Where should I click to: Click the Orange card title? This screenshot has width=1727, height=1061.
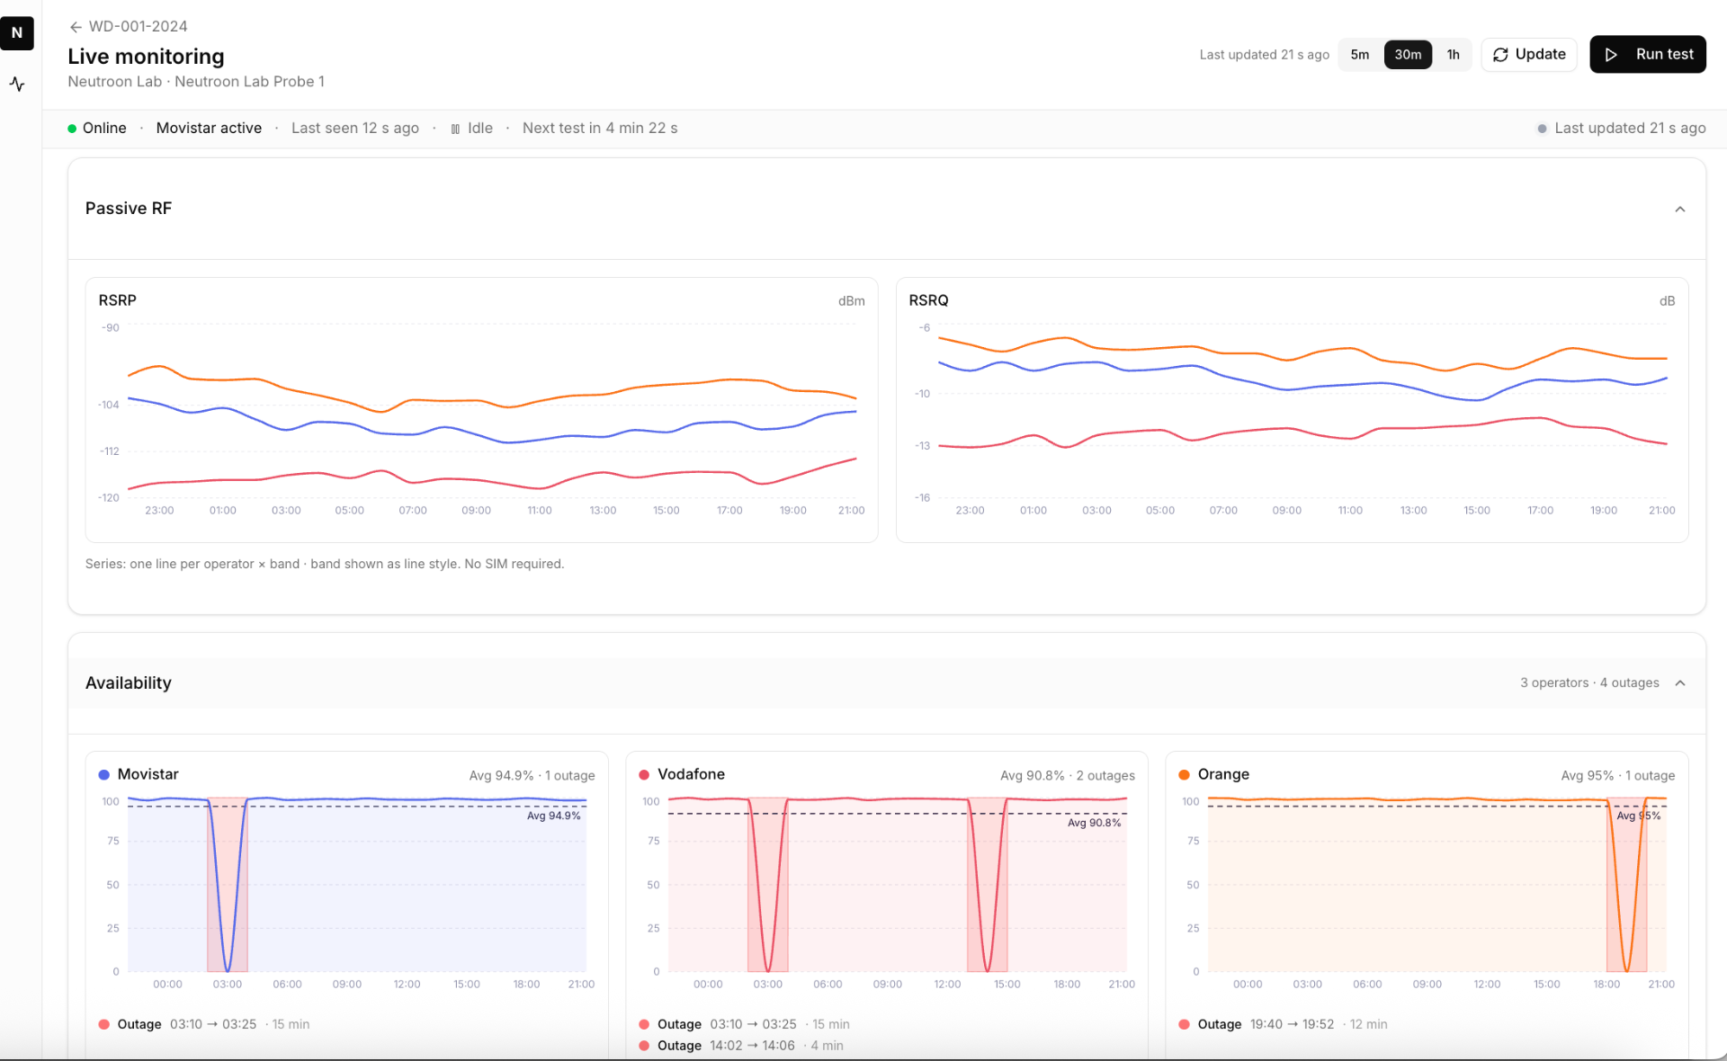[1223, 775]
